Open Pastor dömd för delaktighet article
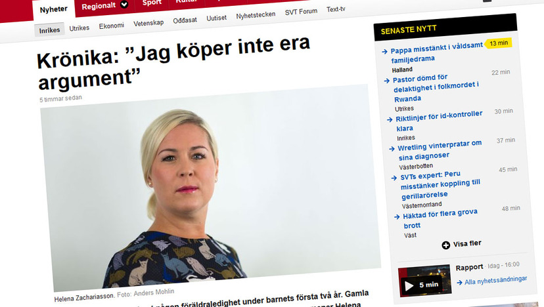This screenshot has height=307, width=544. coord(436,88)
